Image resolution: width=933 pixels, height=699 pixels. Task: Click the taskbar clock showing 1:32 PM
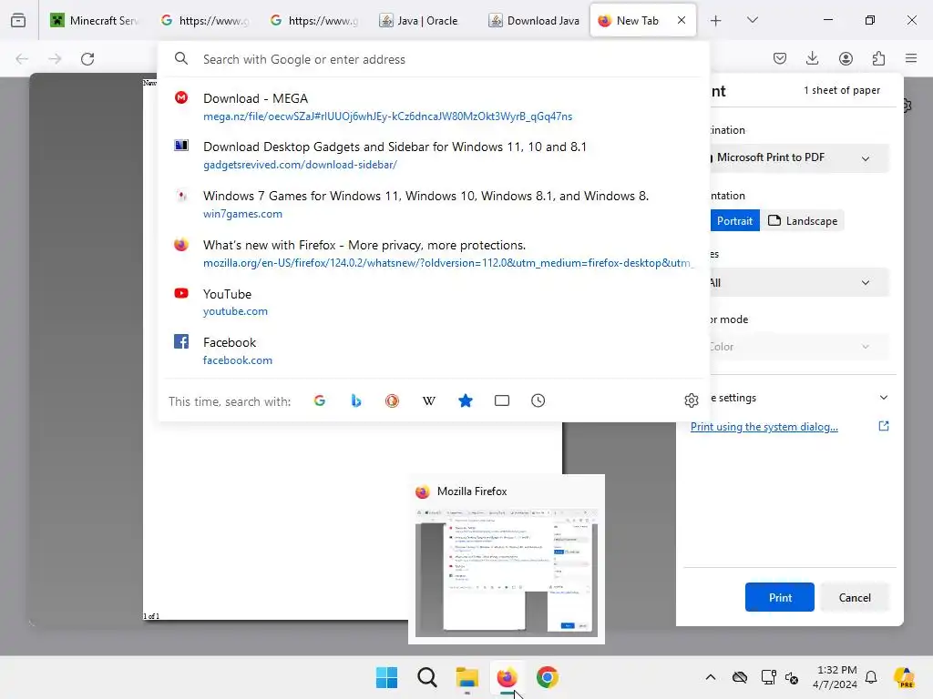pyautogui.click(x=836, y=677)
